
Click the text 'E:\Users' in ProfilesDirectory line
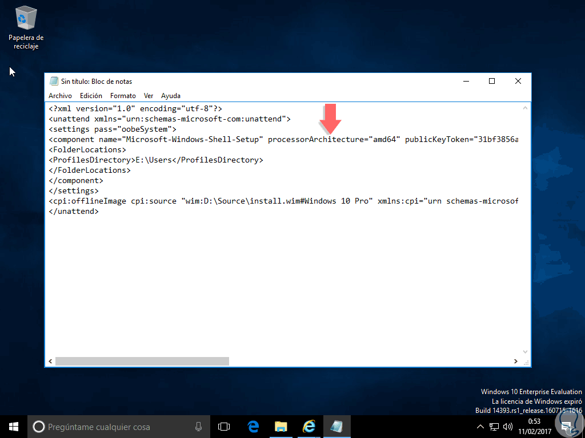coord(153,160)
